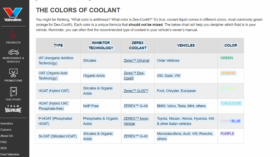Click the Valvoline logo in sidebar

pos(13,15)
